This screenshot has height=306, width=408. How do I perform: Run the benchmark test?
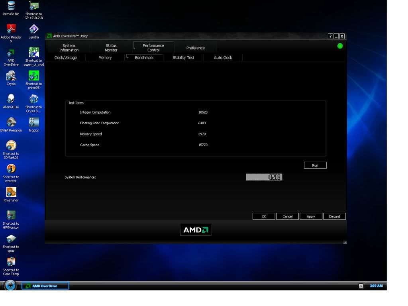[x=315, y=165]
